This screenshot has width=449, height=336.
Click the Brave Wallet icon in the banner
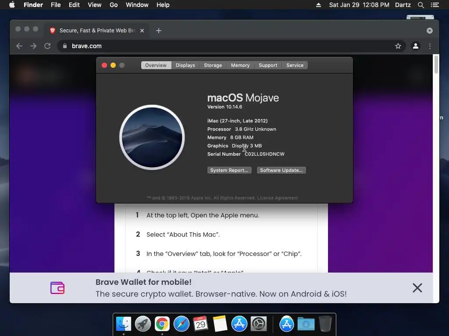[x=57, y=288]
